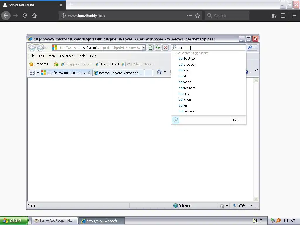Viewport: 300px width, 225px height.
Task: Click IE Refresh green arrows icon
Action: 158,47
